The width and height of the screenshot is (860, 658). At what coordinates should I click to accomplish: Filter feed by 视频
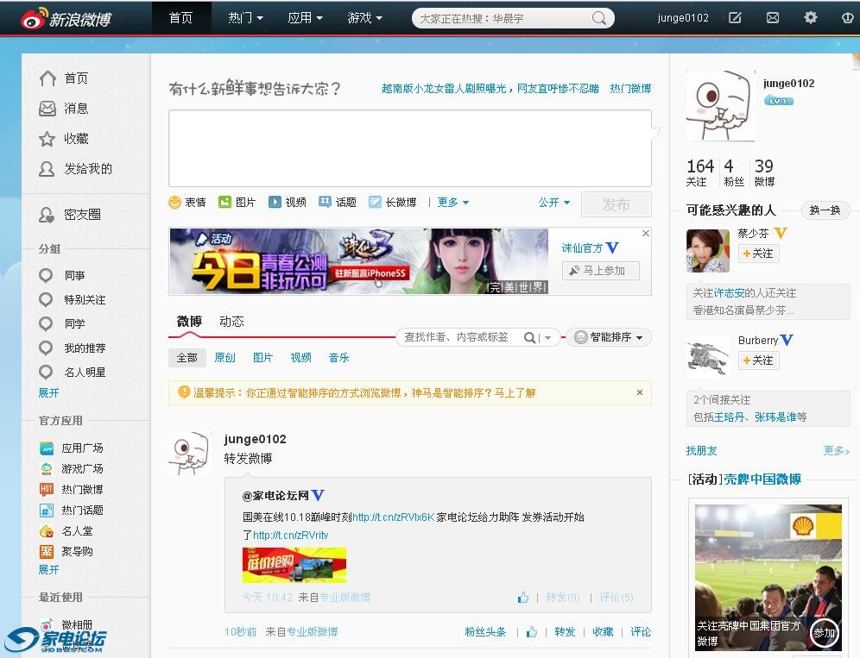pos(300,358)
